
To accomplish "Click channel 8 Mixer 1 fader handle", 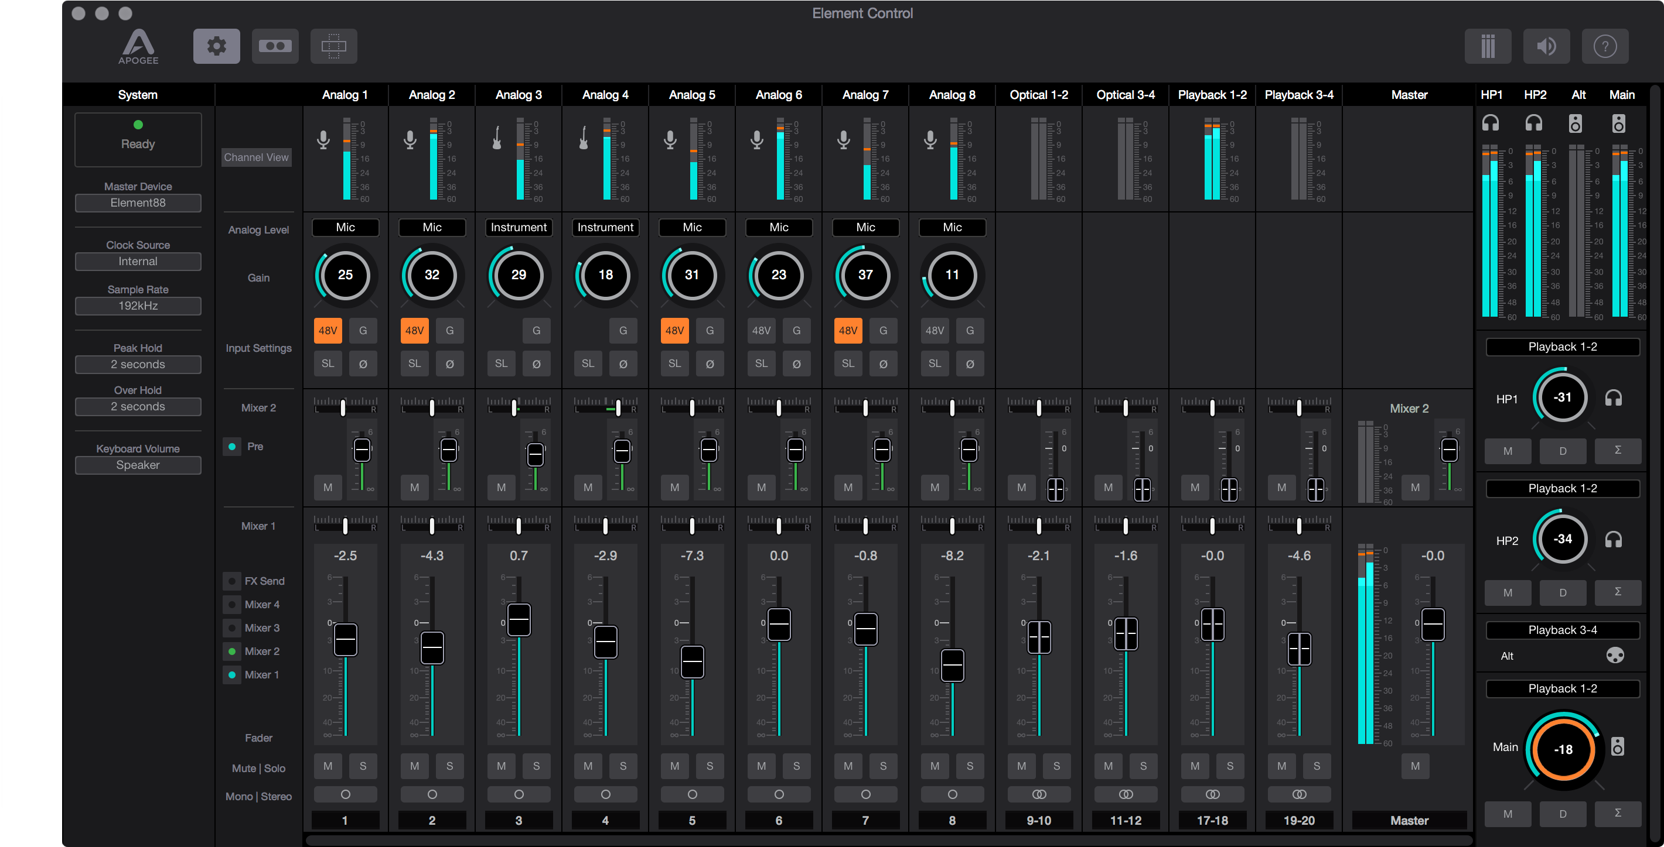I will 952,665.
